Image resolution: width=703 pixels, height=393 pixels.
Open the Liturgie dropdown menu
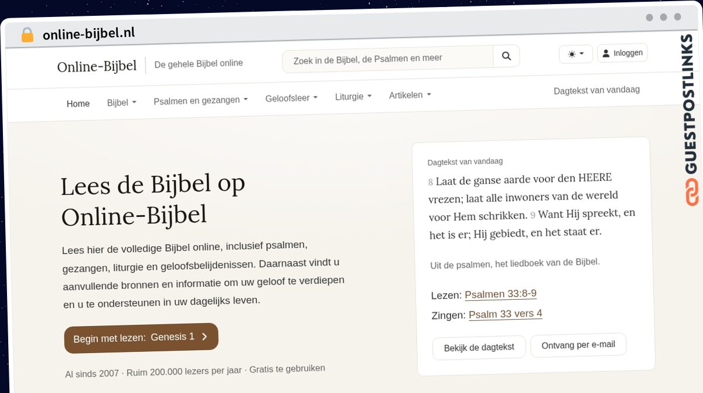coord(353,96)
